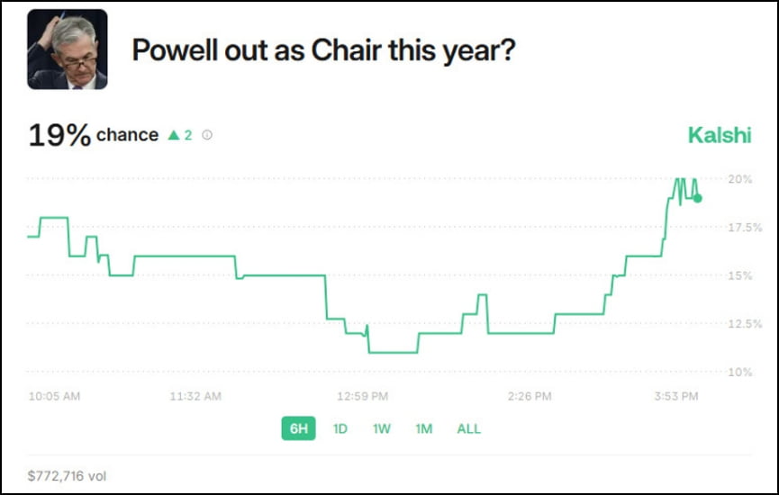Click the 3:53 PM time label
Viewport: 779px width, 495px height.
pos(676,396)
